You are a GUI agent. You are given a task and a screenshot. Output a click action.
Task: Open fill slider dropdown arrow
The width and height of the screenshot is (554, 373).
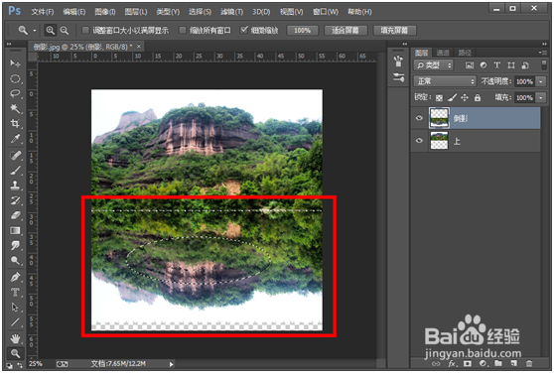pos(540,98)
